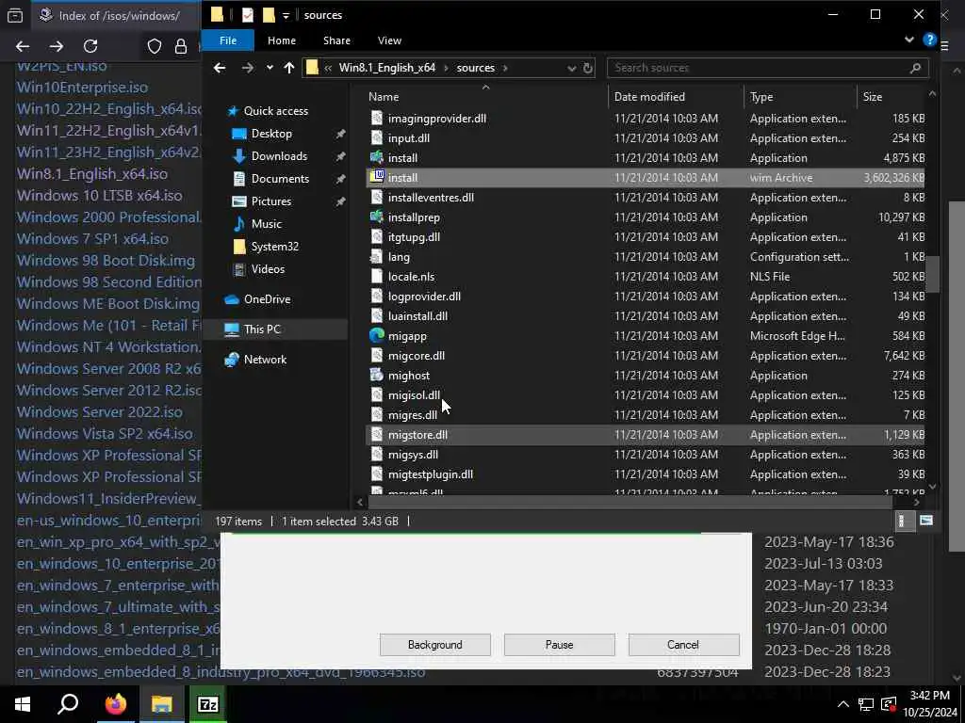The height and width of the screenshot is (723, 965).
Task: Refresh the sources folder view
Action: coord(588,68)
